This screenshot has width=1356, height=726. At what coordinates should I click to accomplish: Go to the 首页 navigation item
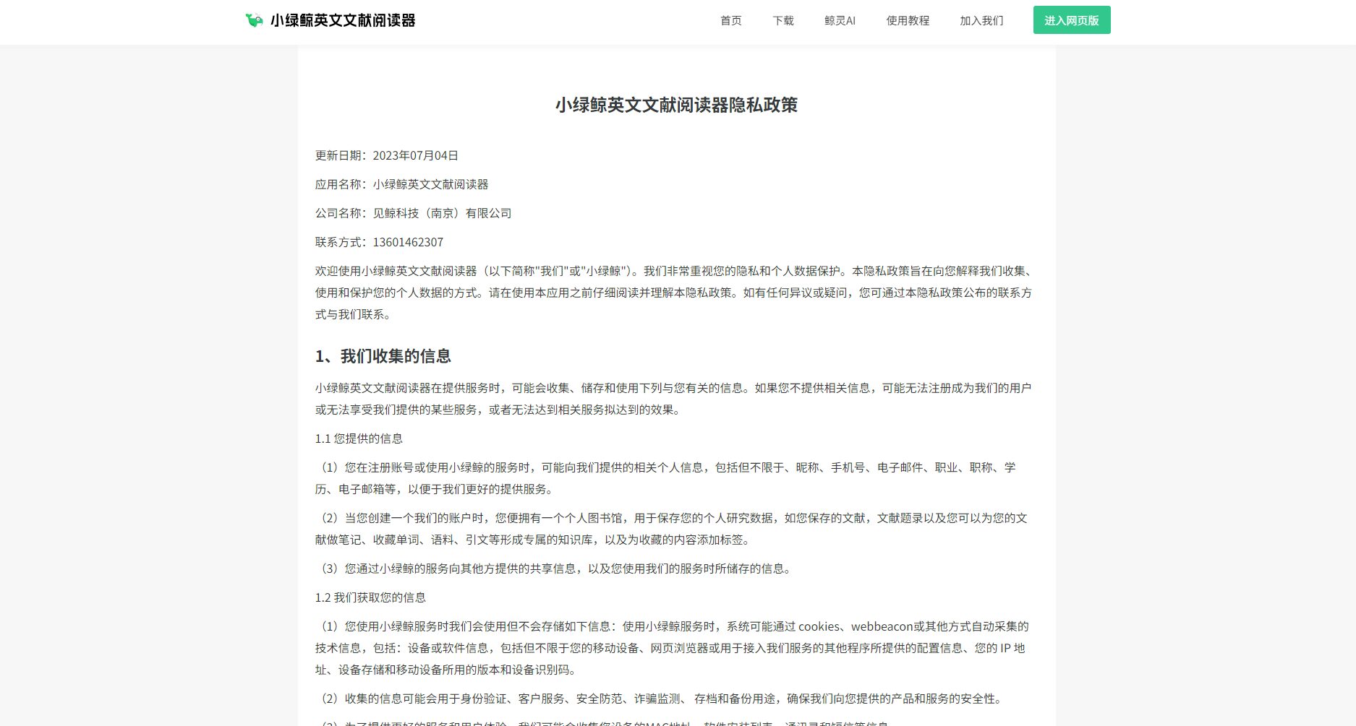pyautogui.click(x=730, y=20)
